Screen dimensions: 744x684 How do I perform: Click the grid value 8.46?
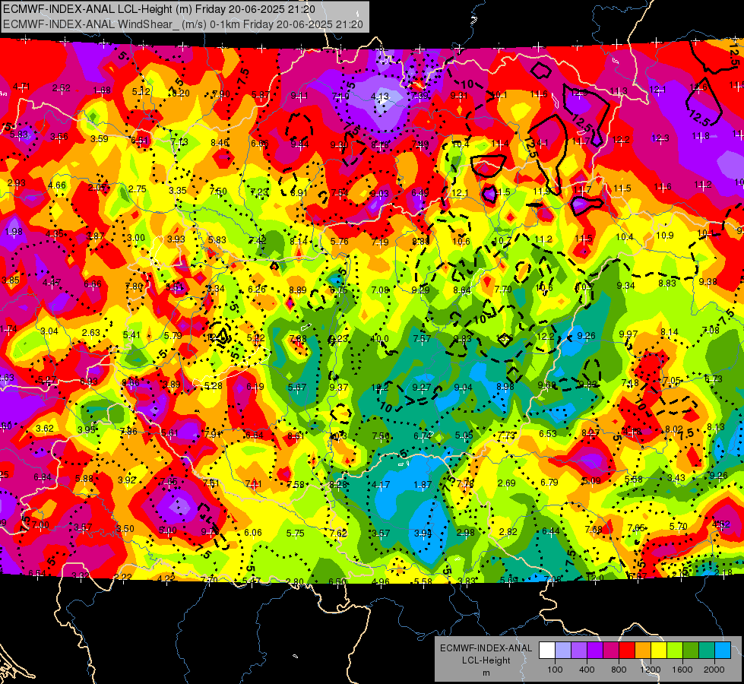220,142
